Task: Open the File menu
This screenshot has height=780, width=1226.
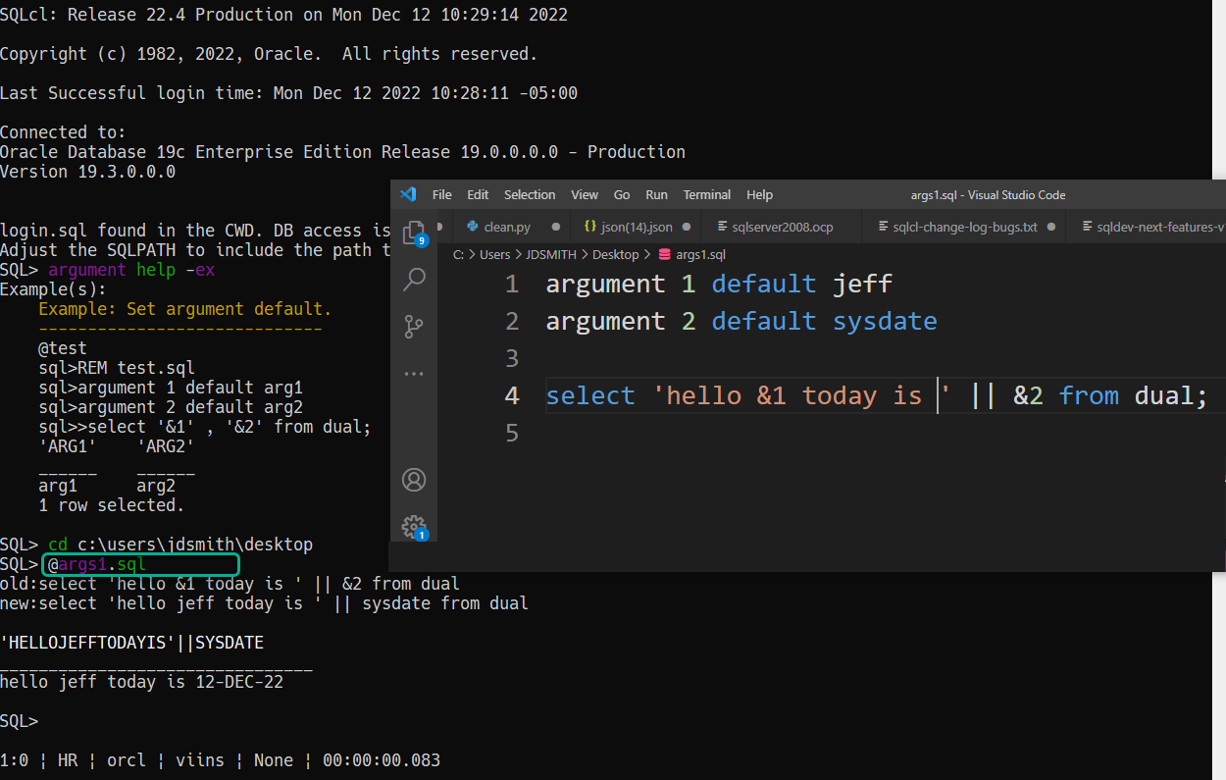Action: click(442, 194)
